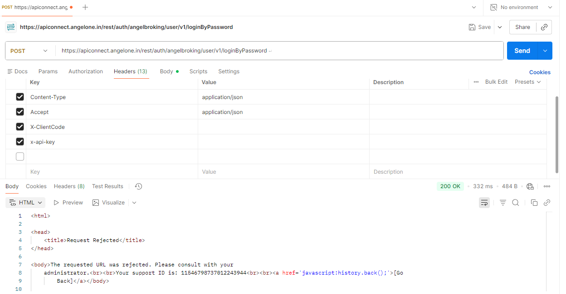Click the search icon in response body

pos(516,203)
